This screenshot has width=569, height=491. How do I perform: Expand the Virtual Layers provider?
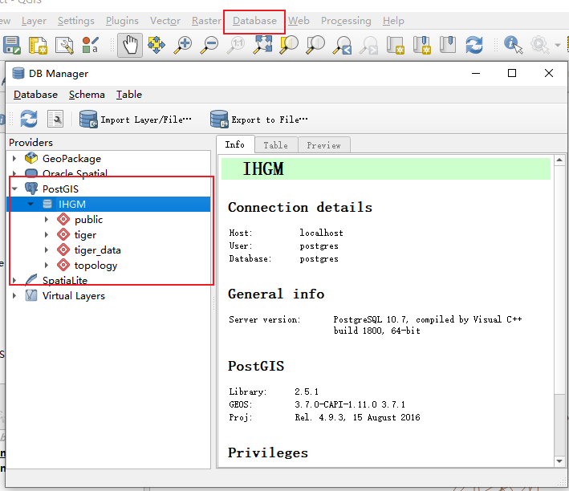(14, 296)
